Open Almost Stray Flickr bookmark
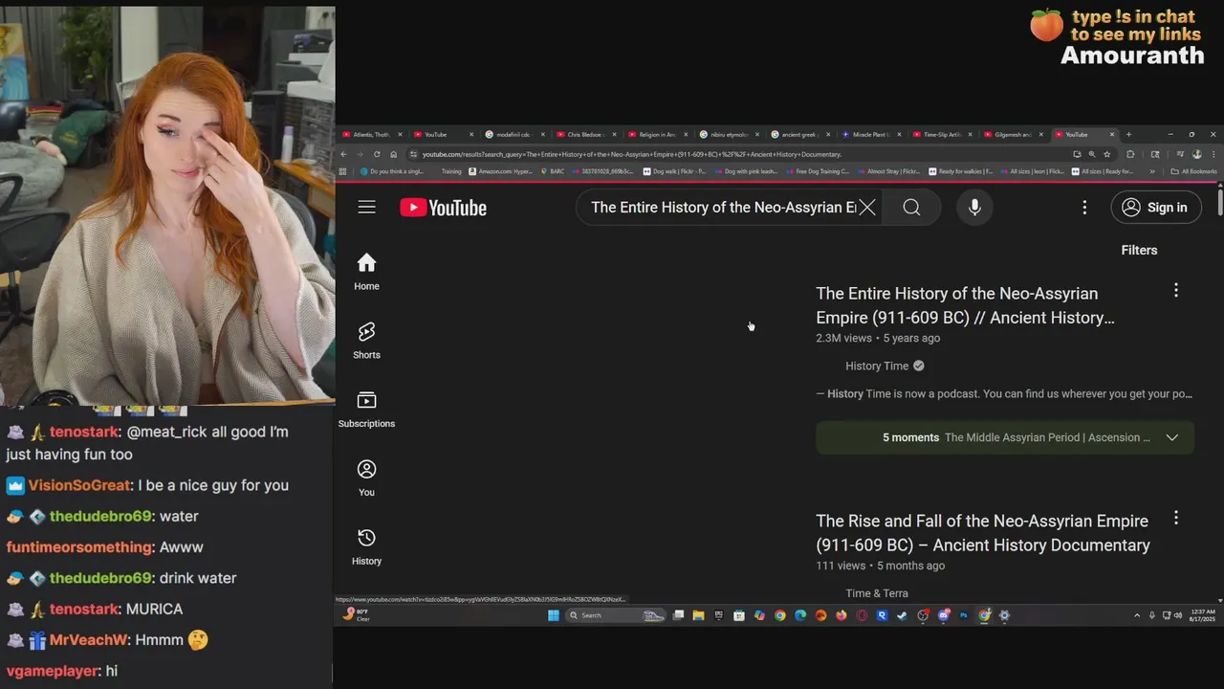Image resolution: width=1224 pixels, height=689 pixels. point(888,171)
